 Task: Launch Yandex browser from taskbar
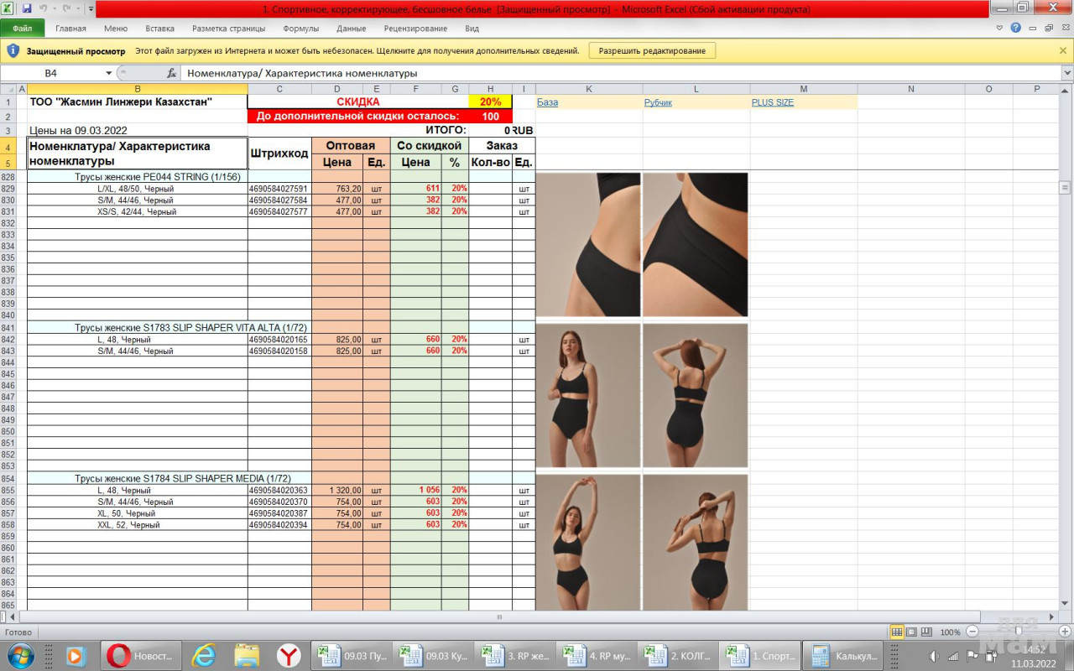tap(289, 655)
